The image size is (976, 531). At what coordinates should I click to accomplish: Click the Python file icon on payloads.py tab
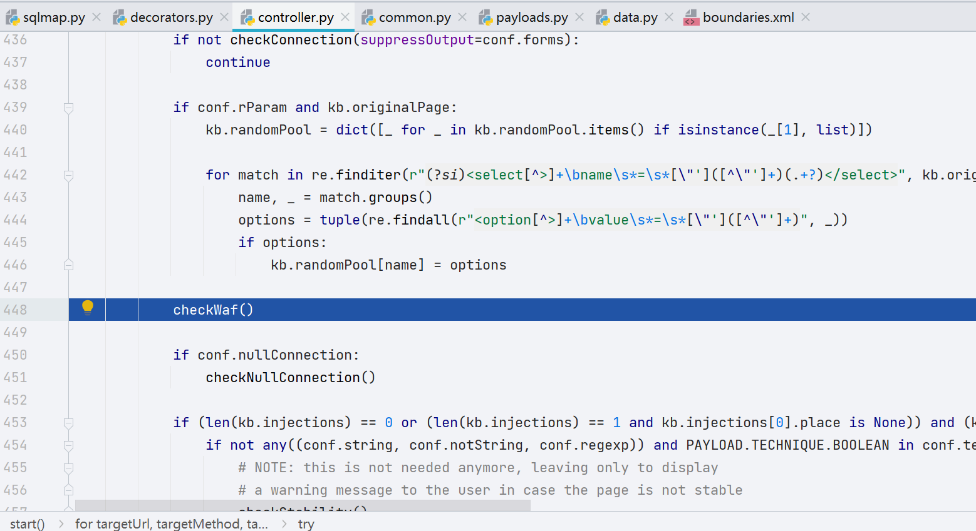point(485,18)
